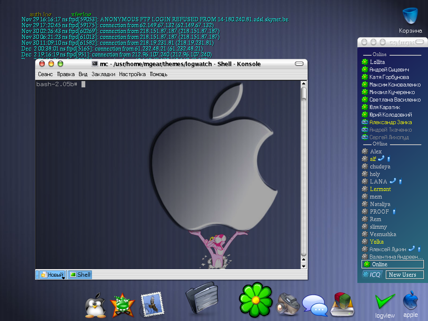Click the ICQ logo button
This screenshot has height=321, width=428.
coord(372,275)
